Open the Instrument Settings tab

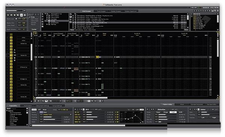pyautogui.click(x=42, y=106)
